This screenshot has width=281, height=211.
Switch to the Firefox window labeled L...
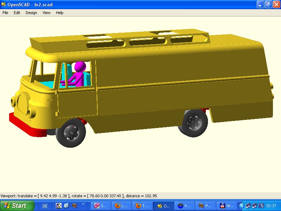[121, 206]
